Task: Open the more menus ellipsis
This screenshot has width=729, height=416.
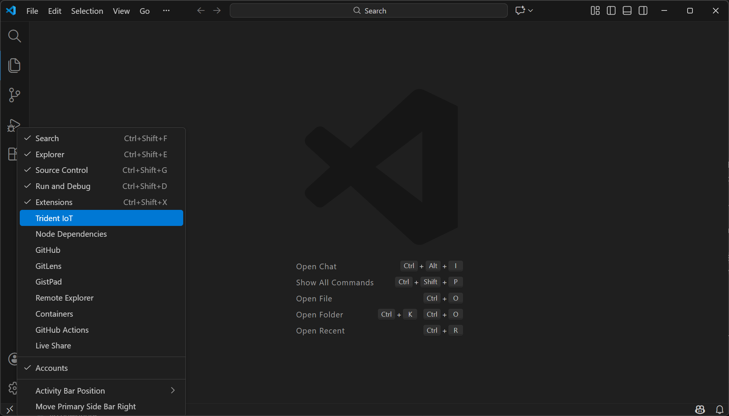Action: (x=166, y=11)
